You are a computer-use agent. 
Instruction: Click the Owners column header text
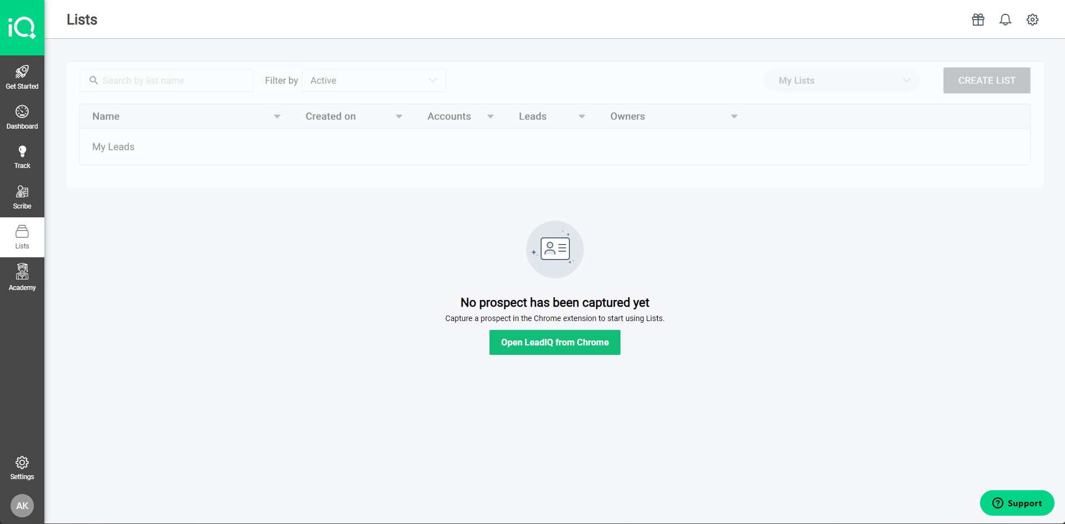pos(628,116)
